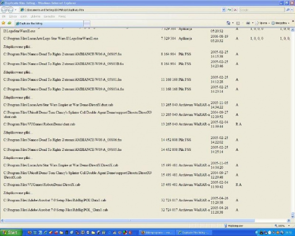The image size is (295, 236).
Task: Expand the Home button dropdown arrow
Action: 233,23
